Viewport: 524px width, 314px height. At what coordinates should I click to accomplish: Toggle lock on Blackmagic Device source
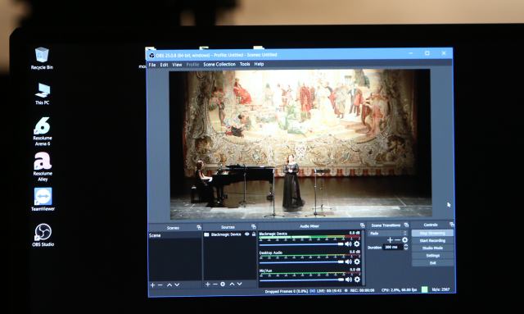(254, 234)
